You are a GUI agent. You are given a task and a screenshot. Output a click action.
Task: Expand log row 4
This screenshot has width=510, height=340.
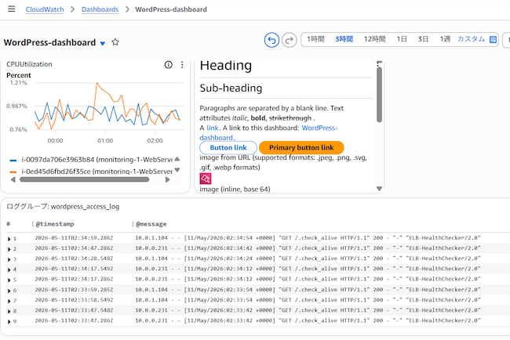click(x=9, y=269)
